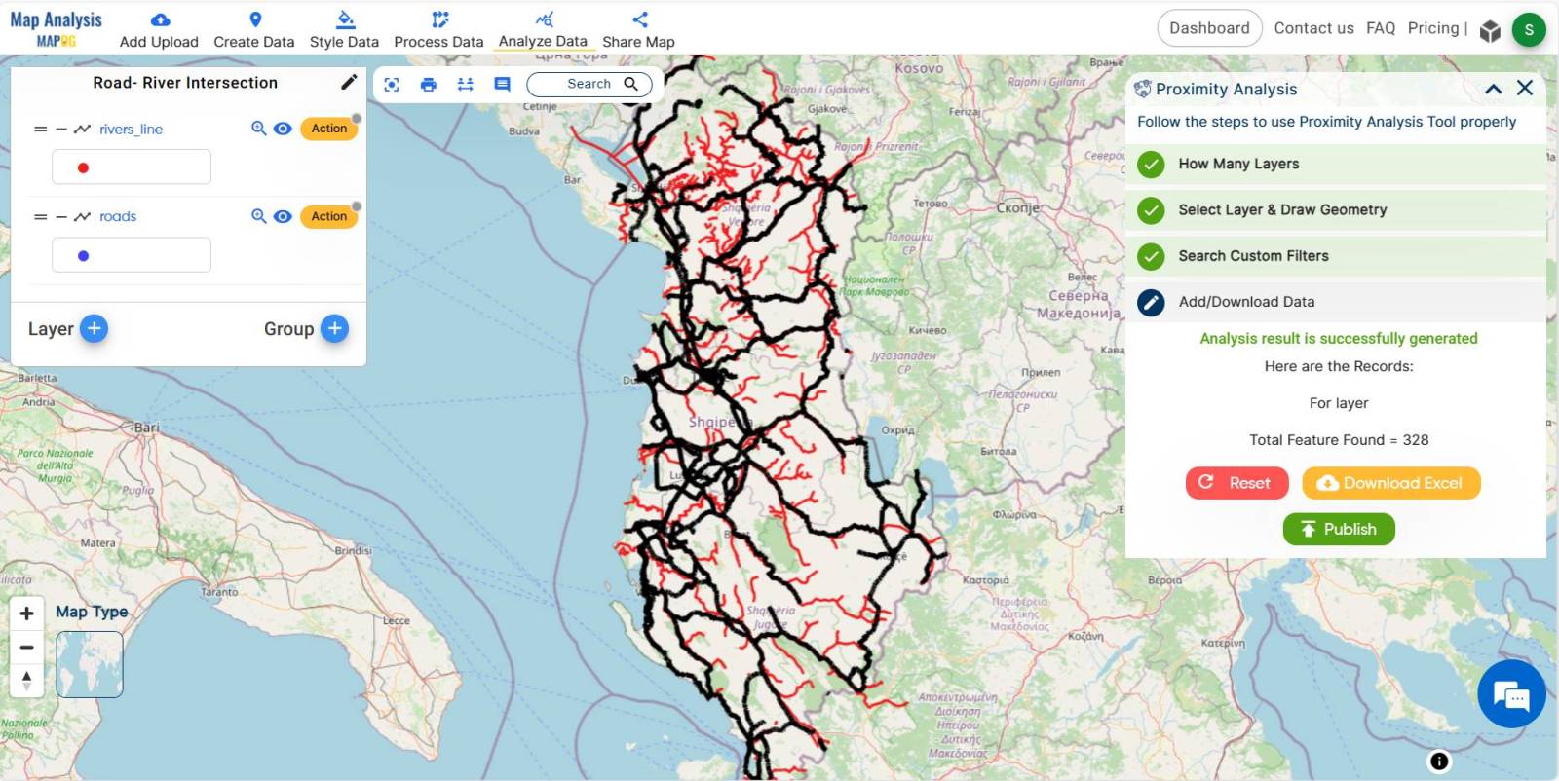Collapse the Proximity Analysis panel
1559x781 pixels.
[x=1493, y=90]
